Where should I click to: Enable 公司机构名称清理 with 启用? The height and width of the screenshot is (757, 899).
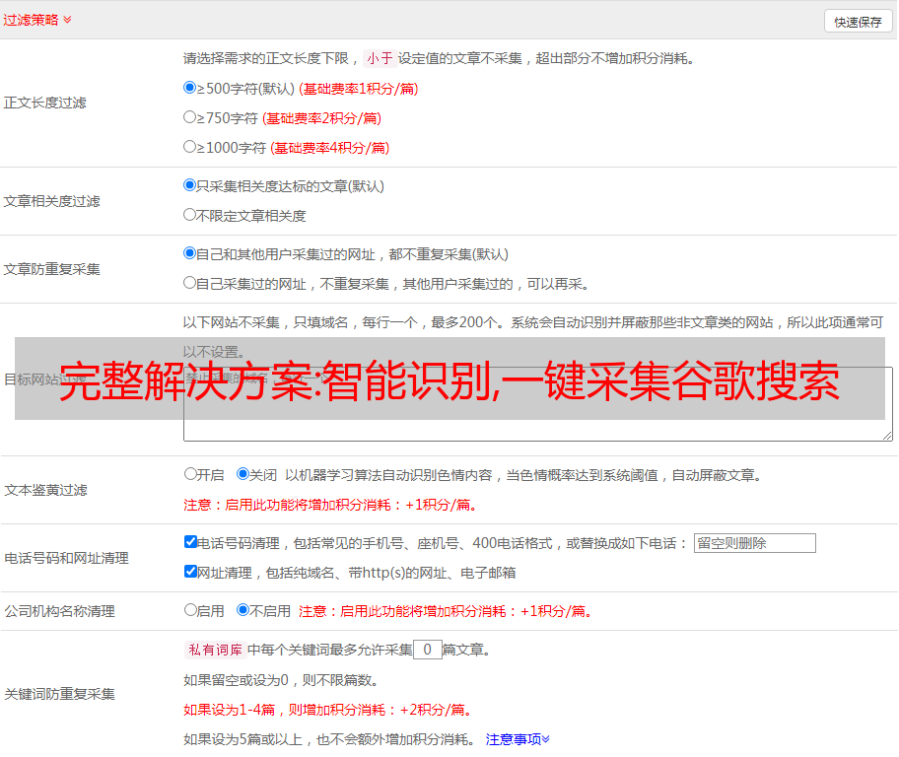(x=190, y=610)
